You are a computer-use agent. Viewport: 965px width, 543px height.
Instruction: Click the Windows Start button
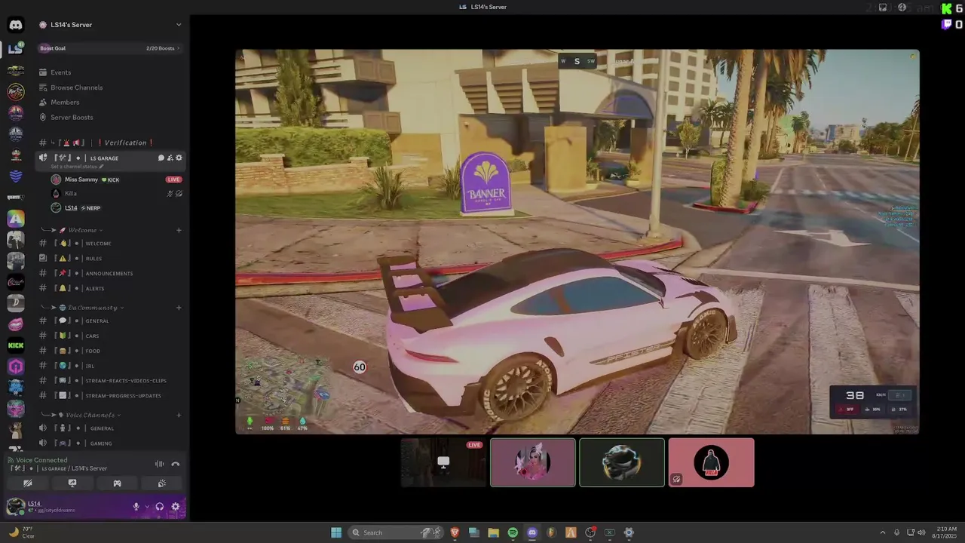[x=336, y=532]
